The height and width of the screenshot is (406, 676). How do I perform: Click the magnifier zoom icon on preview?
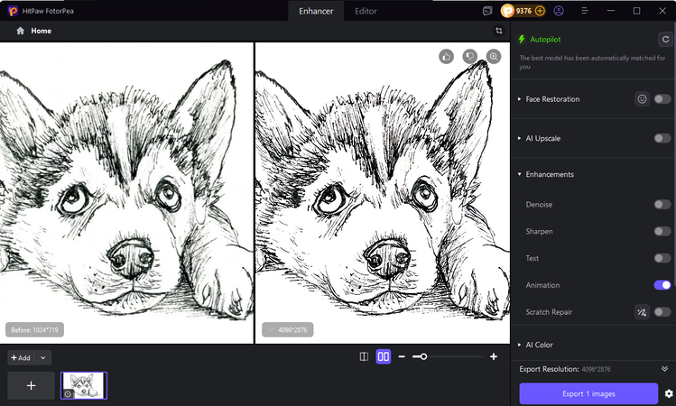494,56
